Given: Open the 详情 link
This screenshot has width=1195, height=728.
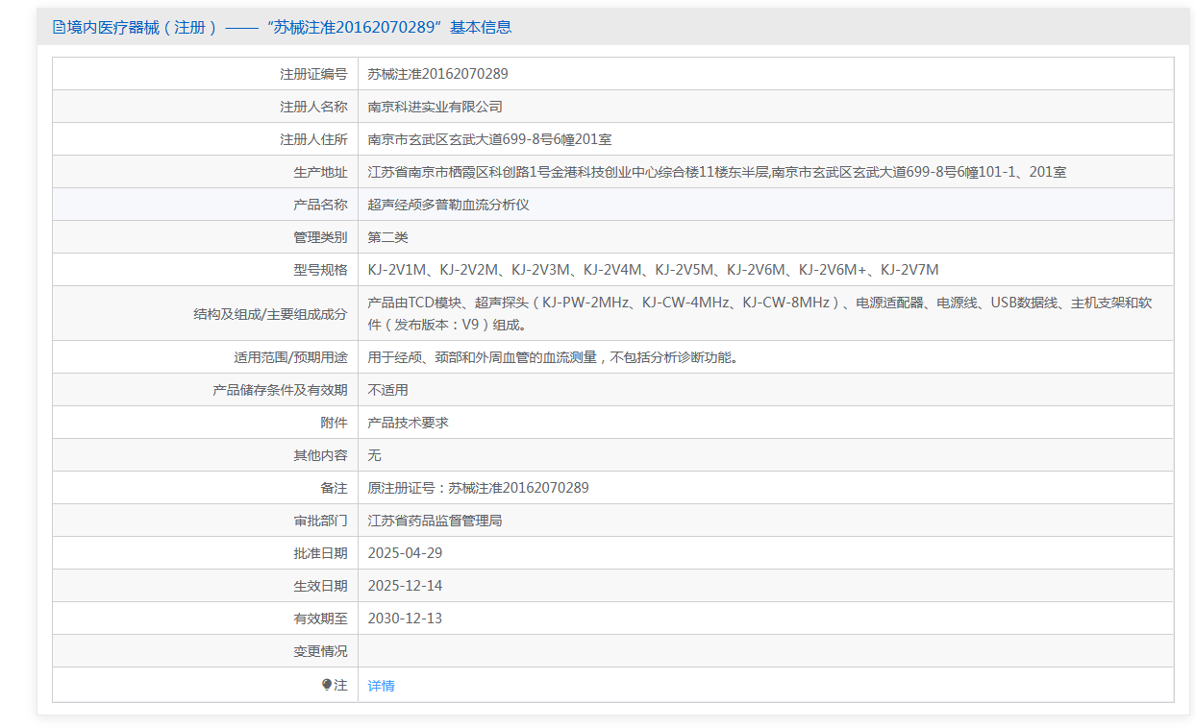Looking at the screenshot, I should click(x=381, y=686).
